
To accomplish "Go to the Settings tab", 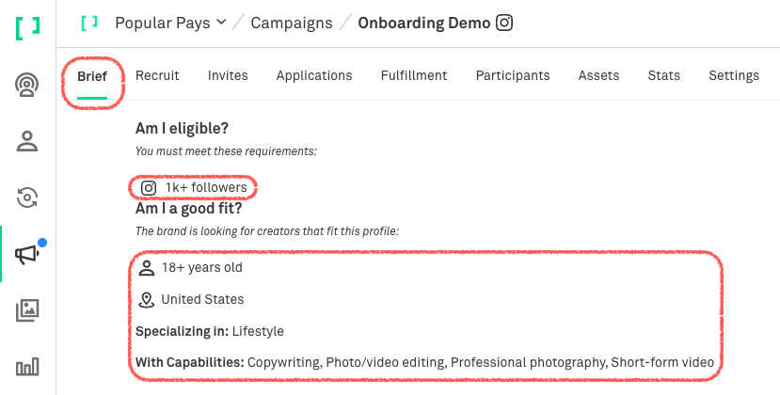I will tap(734, 75).
